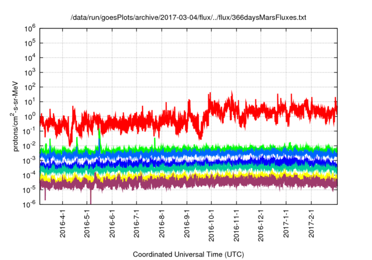Click the red flux peak near 2016-11-1
The width and height of the screenshot is (372, 260).
pyautogui.click(x=232, y=95)
